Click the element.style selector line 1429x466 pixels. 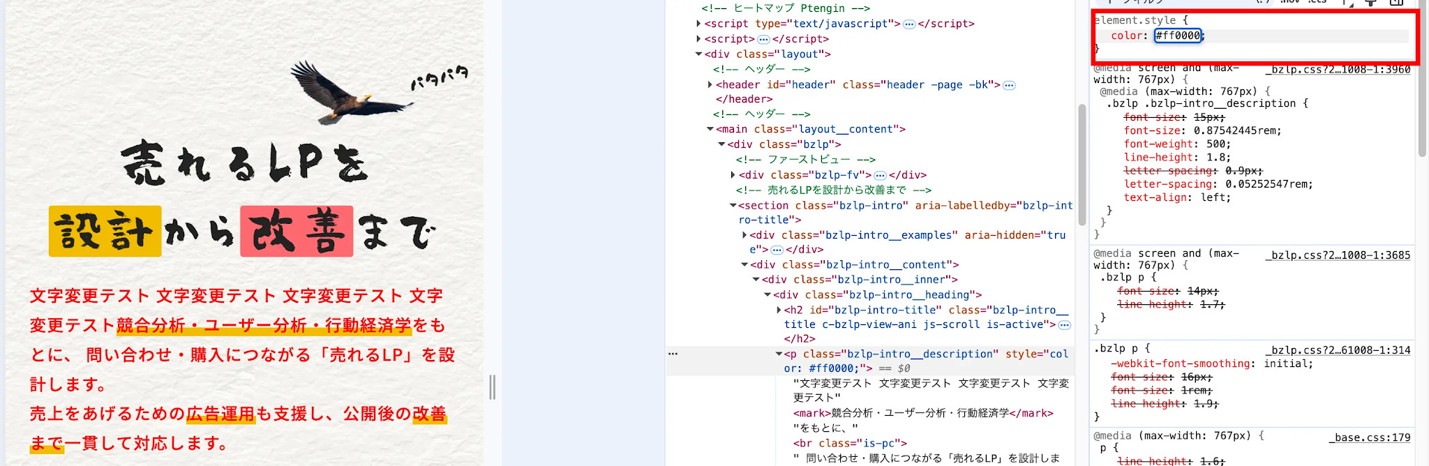tap(1141, 20)
